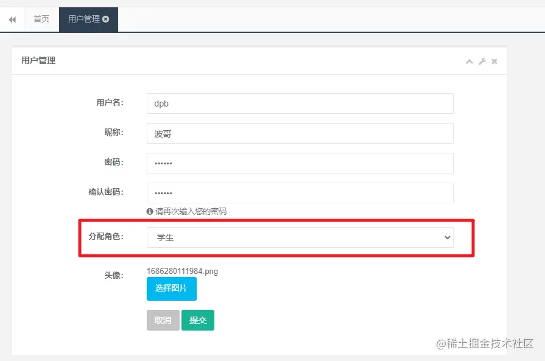
Task: Click the 选择图片 button
Action: pos(171,289)
